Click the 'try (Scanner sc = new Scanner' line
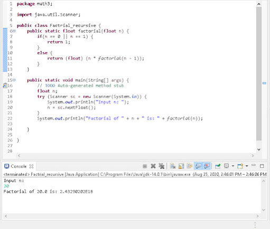This screenshot has height=229, width=270. pyautogui.click(x=92, y=97)
